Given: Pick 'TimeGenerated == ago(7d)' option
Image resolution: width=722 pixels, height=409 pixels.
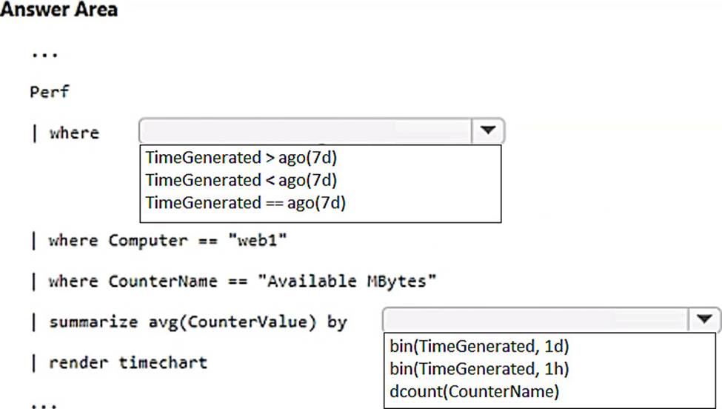Looking at the screenshot, I should pyautogui.click(x=246, y=202).
